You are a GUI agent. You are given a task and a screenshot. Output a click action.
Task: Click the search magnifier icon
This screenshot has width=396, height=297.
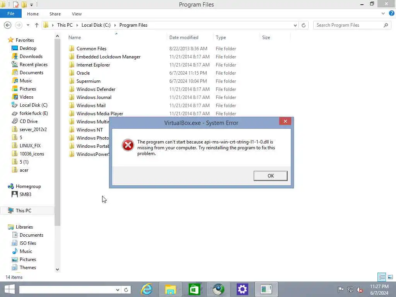pyautogui.click(x=386, y=25)
